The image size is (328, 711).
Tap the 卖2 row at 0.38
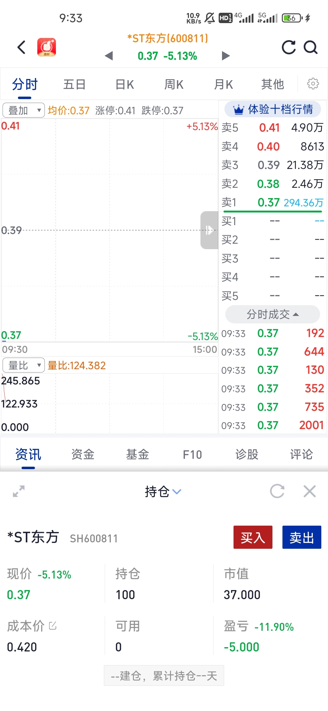(x=273, y=184)
